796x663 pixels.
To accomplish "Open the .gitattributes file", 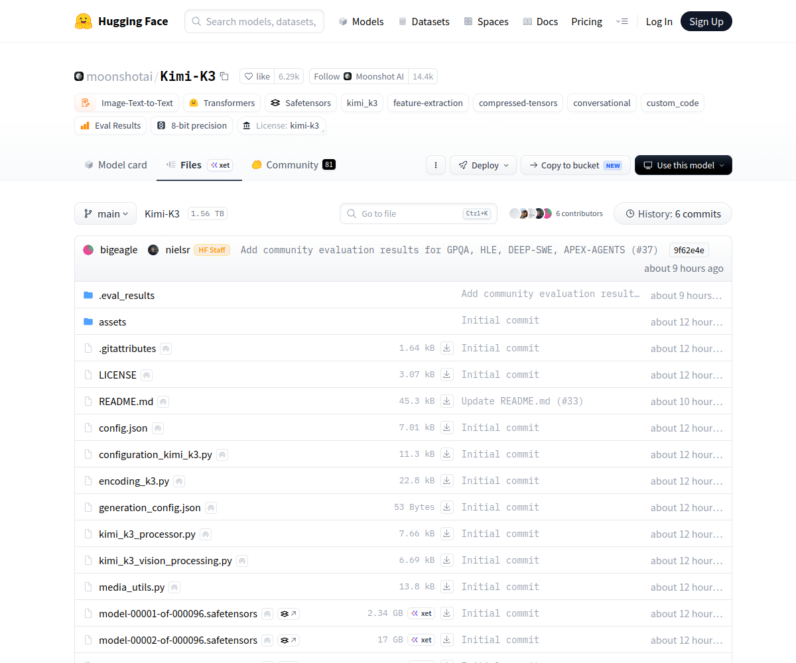I will click(x=127, y=348).
